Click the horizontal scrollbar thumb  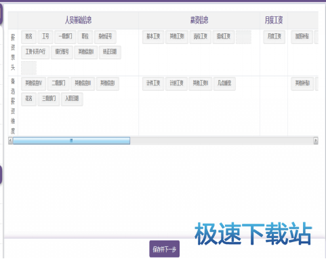(x=71, y=141)
